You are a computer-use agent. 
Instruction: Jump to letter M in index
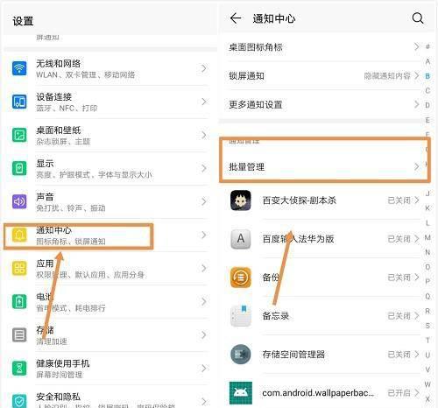427,237
